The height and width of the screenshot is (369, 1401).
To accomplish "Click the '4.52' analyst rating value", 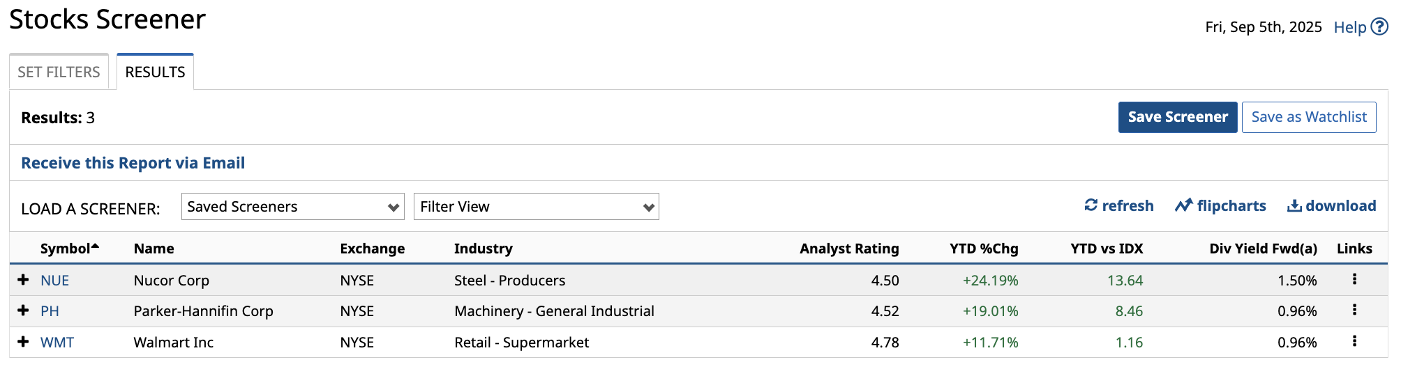I will tap(885, 311).
